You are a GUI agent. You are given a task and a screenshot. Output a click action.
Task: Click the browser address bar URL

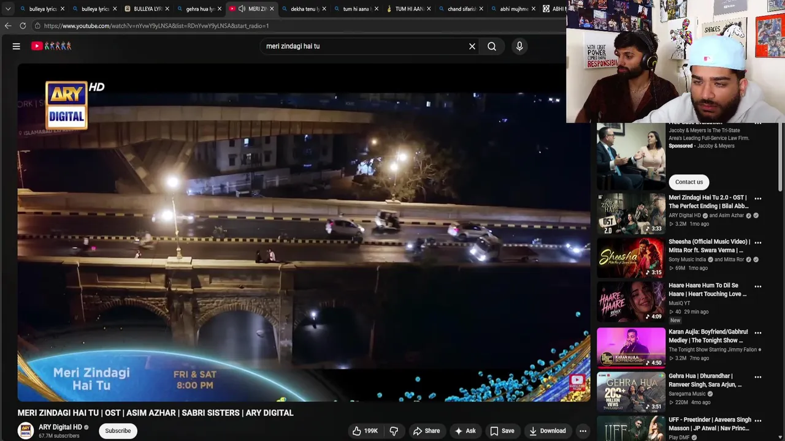point(156,26)
